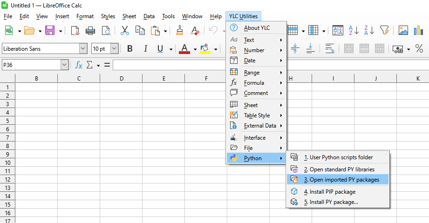Viewport: 429px width, 223px height.
Task: Click the Export as PDF icon
Action: tap(75, 31)
